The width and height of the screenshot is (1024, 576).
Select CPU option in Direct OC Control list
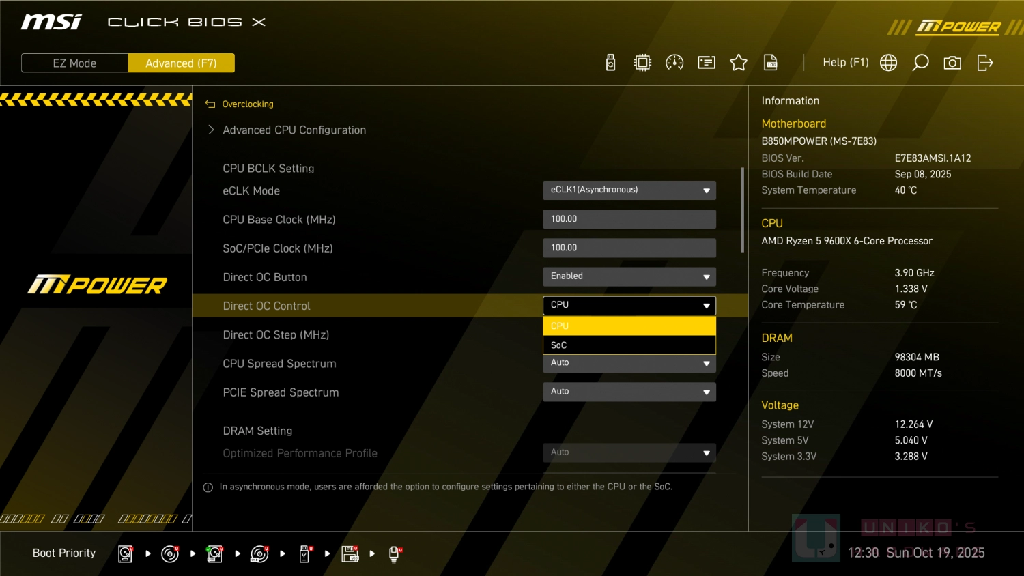coord(629,326)
